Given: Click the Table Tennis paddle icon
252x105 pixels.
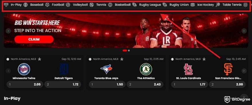Looking at the screenshot, I should coord(218,5).
